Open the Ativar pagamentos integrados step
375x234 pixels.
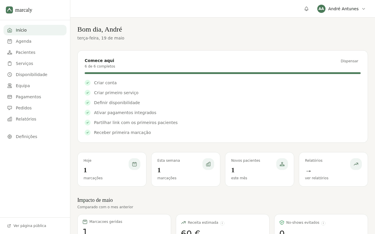coord(125,113)
